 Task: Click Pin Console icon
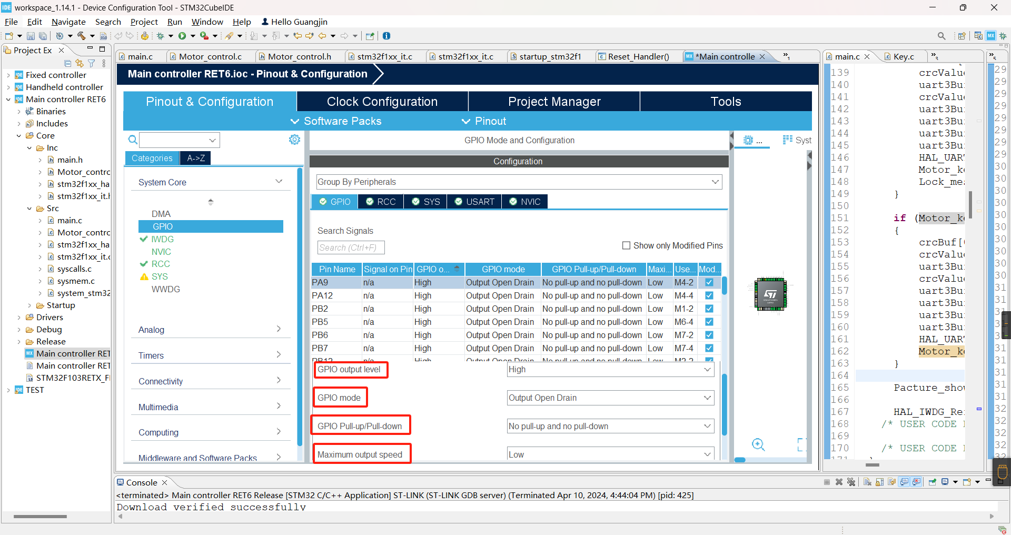(x=932, y=482)
